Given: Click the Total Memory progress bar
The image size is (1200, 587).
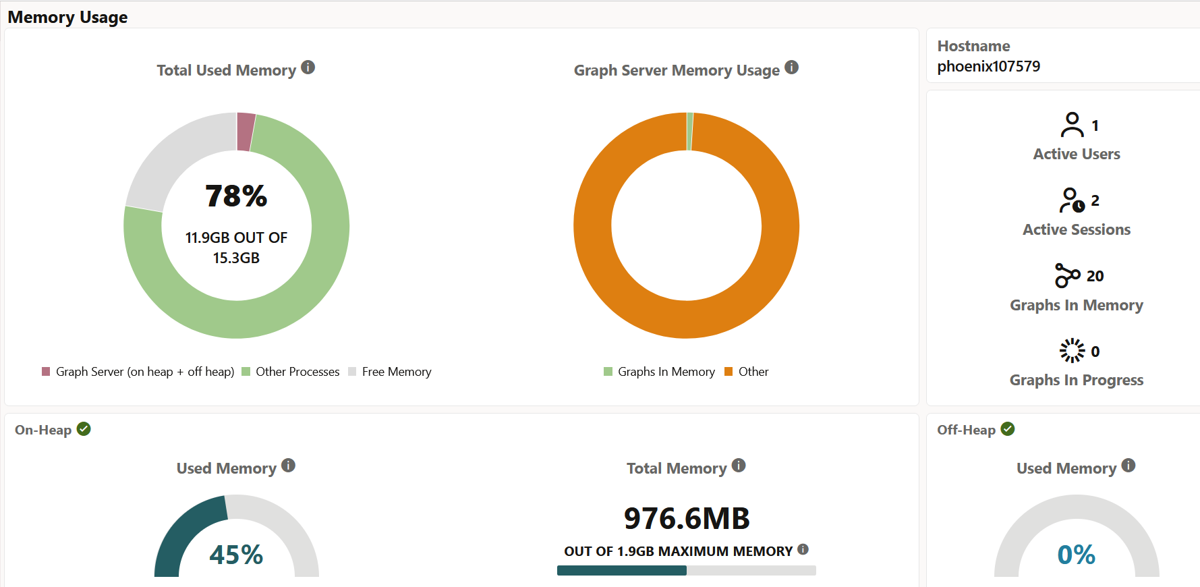Looking at the screenshot, I should coord(687,571).
